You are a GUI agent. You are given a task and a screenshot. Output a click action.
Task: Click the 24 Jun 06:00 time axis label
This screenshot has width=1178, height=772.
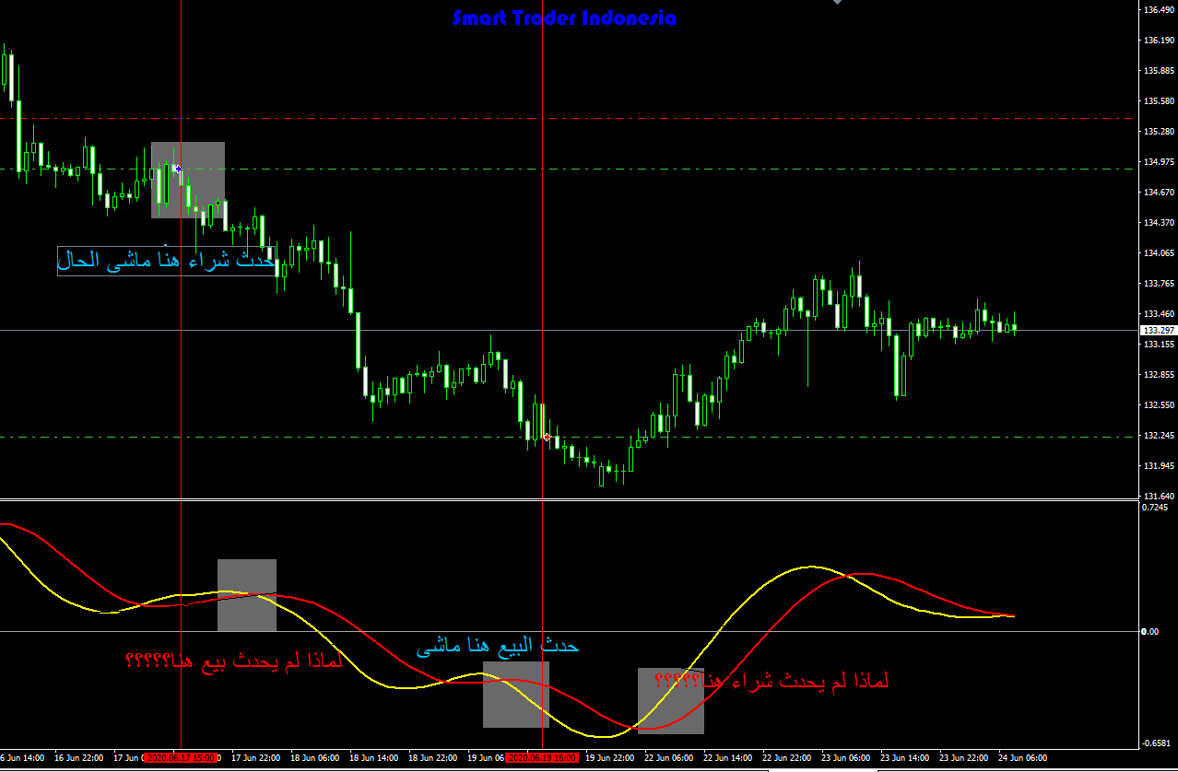click(1024, 758)
